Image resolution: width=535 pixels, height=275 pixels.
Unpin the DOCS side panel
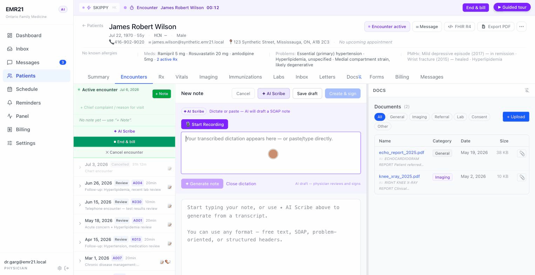(527, 90)
